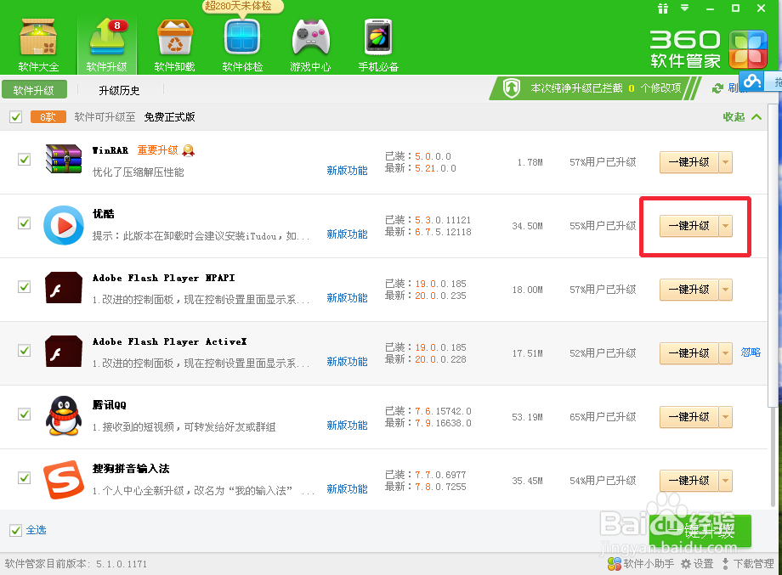This screenshot has width=782, height=575.
Task: Click the 超280天未体检 reminder bubble
Action: coord(242,7)
